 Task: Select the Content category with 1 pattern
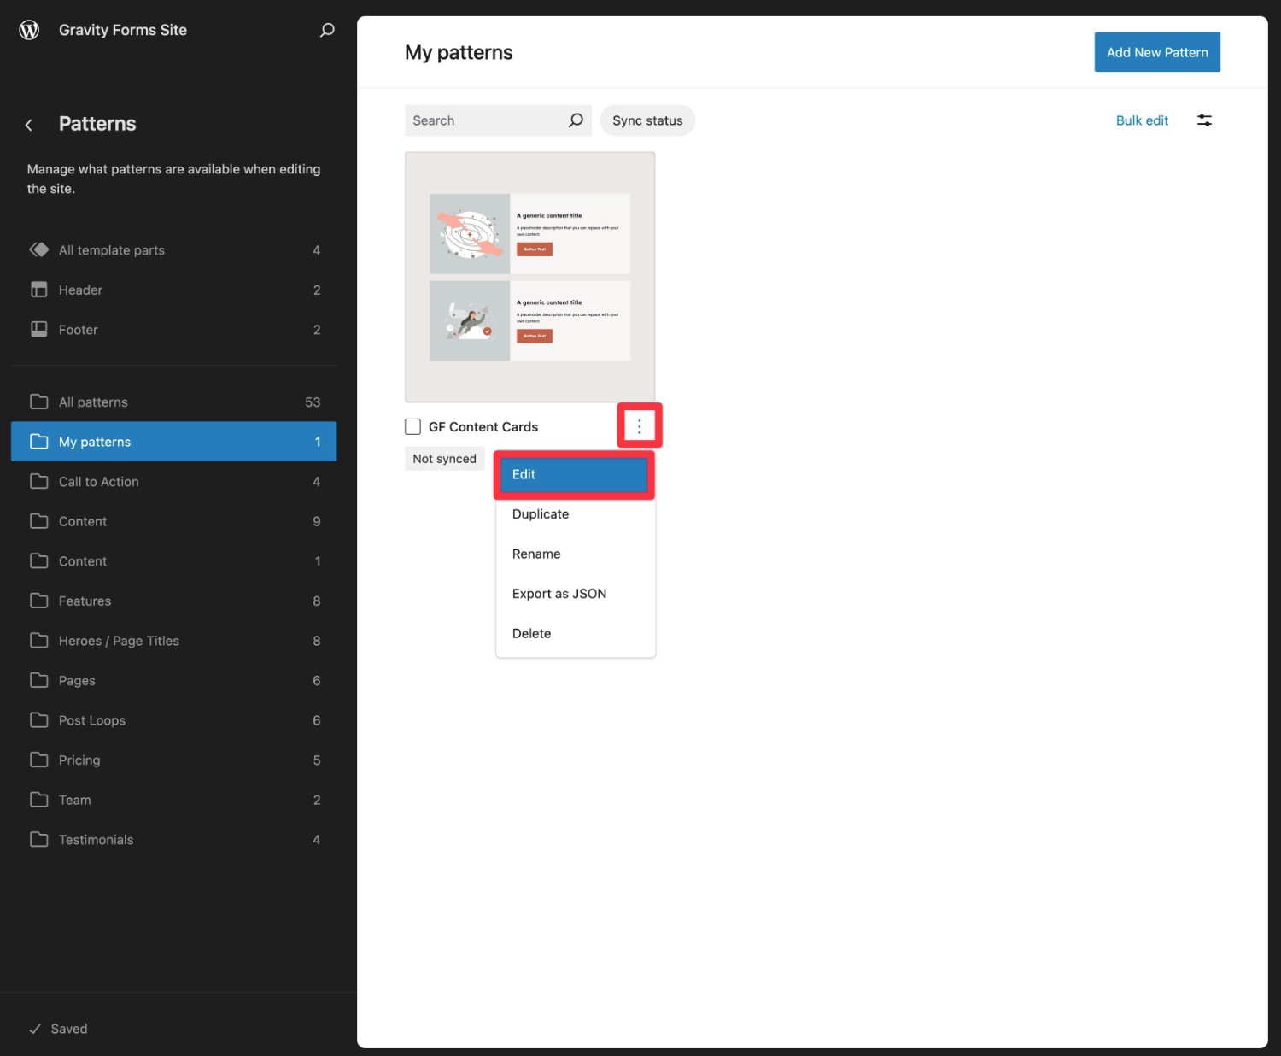click(x=174, y=560)
